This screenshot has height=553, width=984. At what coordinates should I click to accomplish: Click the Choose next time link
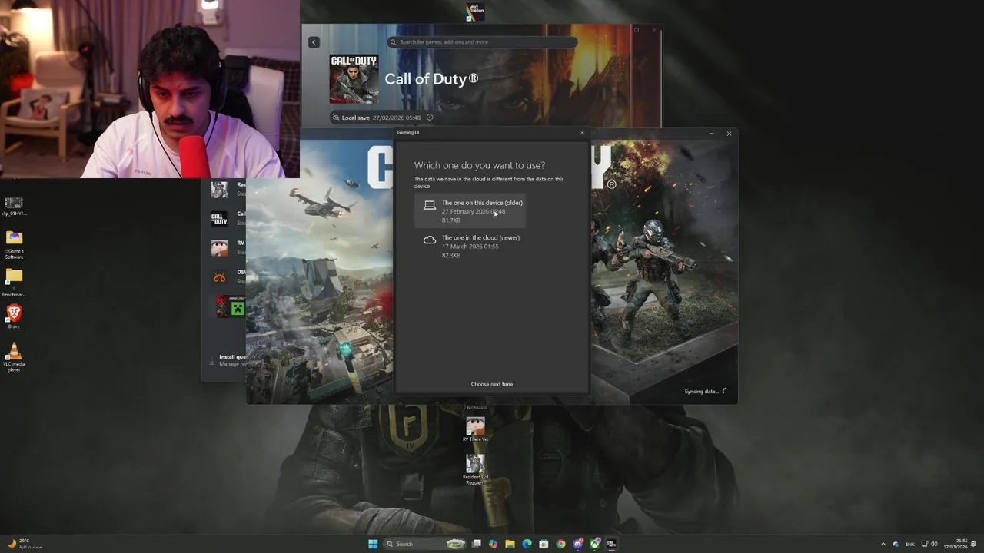coord(492,384)
